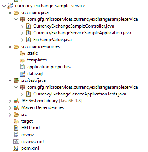Click the mvnw file icon

16,135
